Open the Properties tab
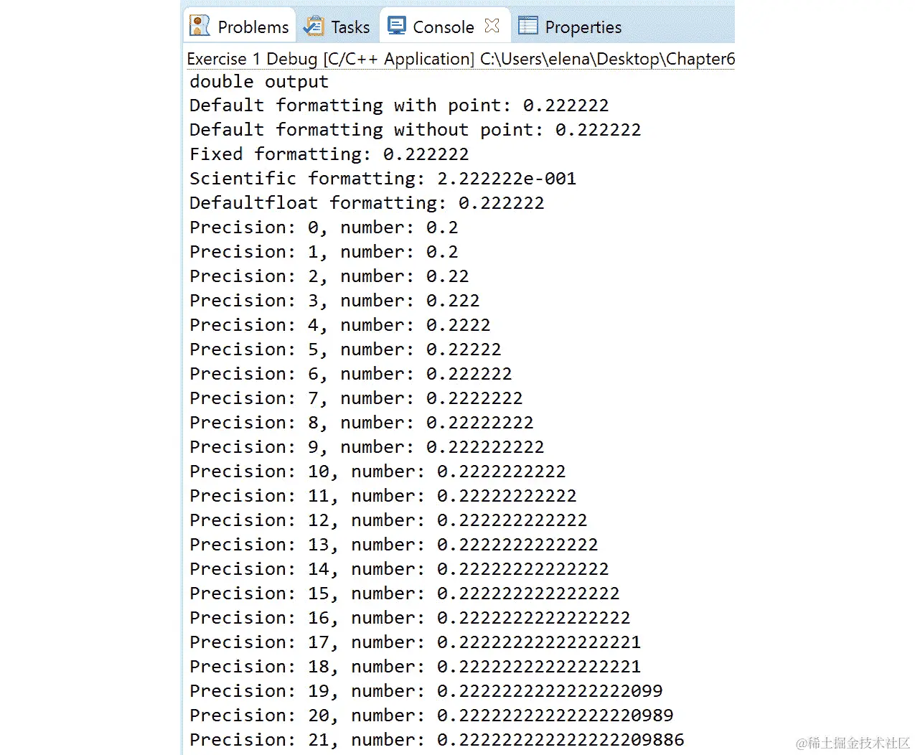The height and width of the screenshot is (755, 915). 571,27
